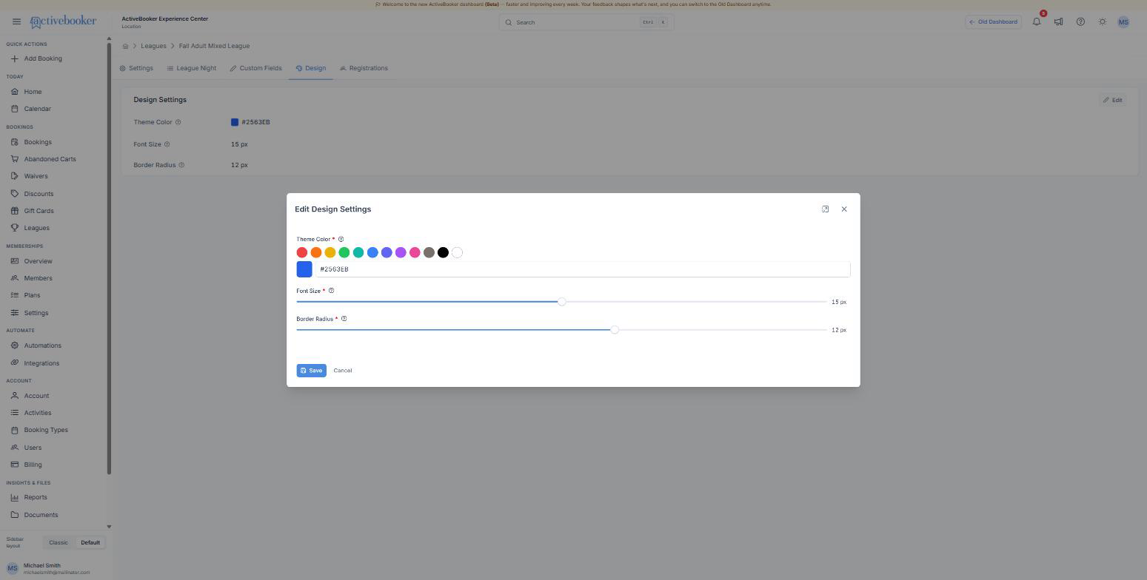Open the help question mark icon
Image resolution: width=1147 pixels, height=580 pixels.
[x=1080, y=21]
